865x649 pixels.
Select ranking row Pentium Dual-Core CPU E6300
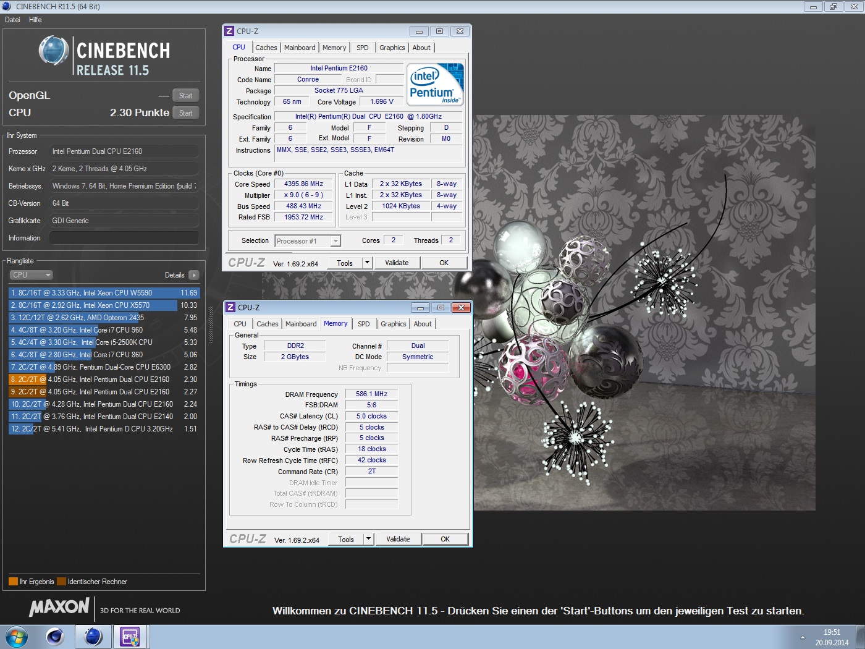(x=104, y=367)
